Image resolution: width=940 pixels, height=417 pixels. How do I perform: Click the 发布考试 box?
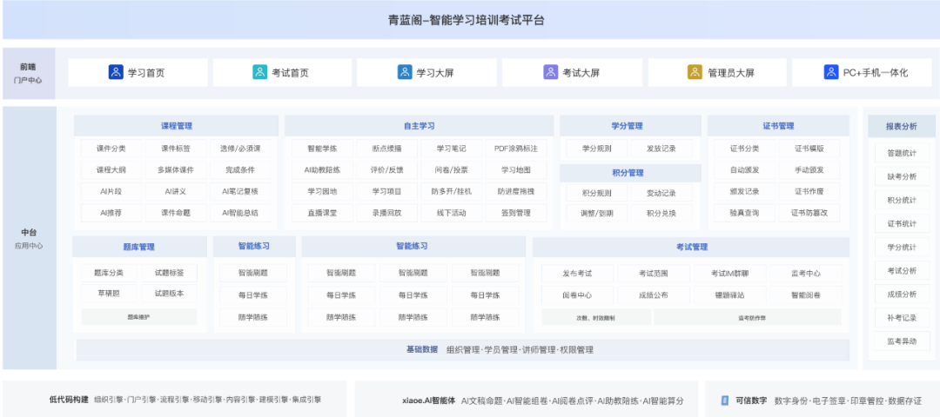577,274
